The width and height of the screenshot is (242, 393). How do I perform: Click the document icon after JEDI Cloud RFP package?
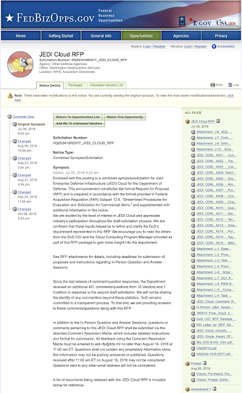coord(218,121)
